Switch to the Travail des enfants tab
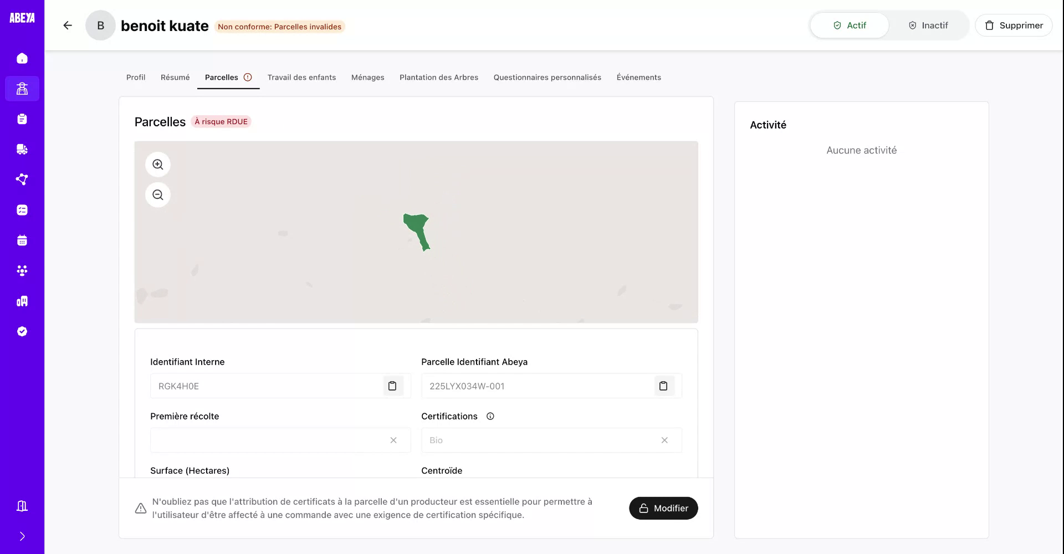 (x=301, y=77)
